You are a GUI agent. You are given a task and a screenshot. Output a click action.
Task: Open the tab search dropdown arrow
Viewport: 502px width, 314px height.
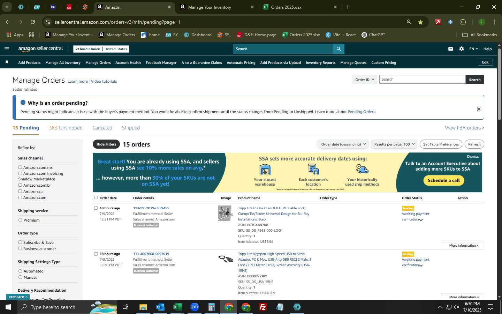pos(7,7)
